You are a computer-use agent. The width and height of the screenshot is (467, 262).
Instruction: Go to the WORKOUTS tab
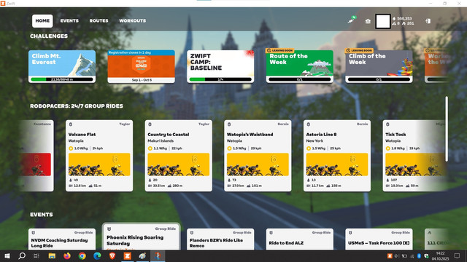point(133,21)
